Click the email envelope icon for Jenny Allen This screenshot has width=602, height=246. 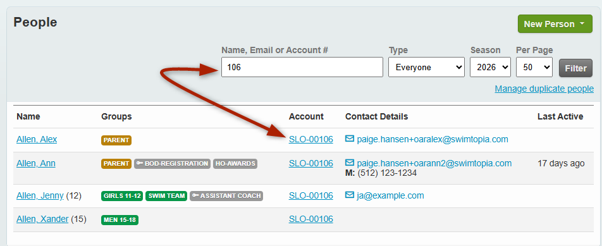coord(349,195)
